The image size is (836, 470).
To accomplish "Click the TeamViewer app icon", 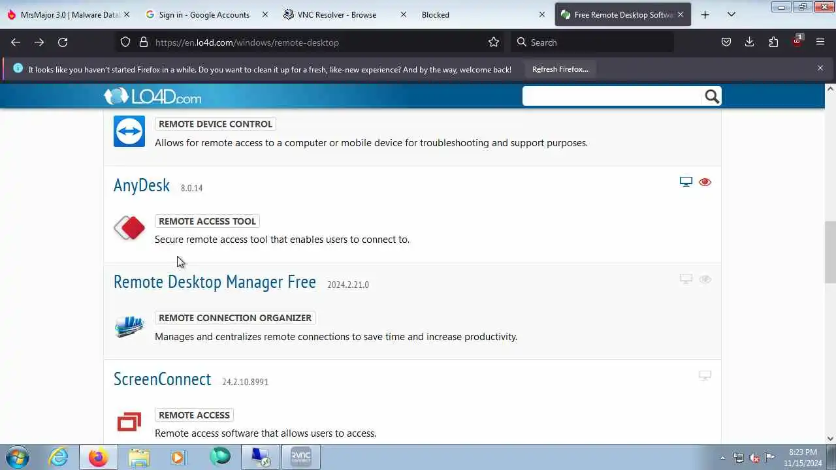I will point(129,131).
